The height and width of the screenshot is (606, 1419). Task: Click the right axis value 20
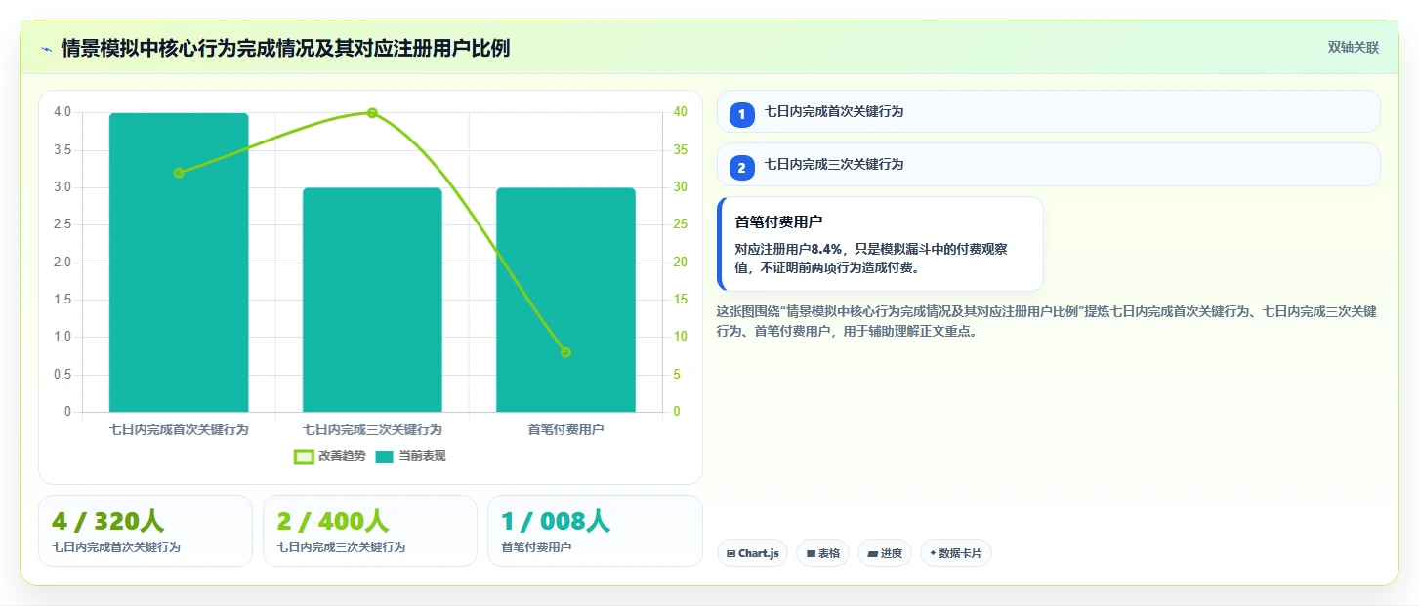681,263
